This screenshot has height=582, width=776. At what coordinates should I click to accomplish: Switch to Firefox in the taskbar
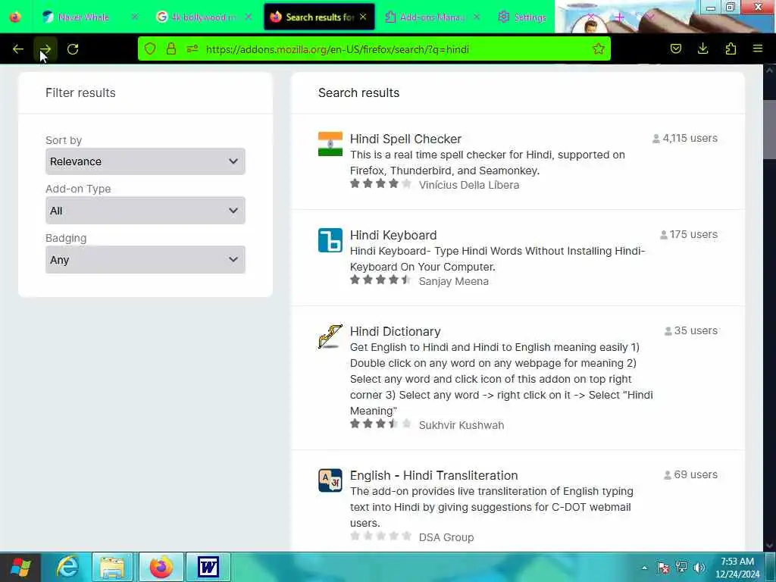point(161,567)
